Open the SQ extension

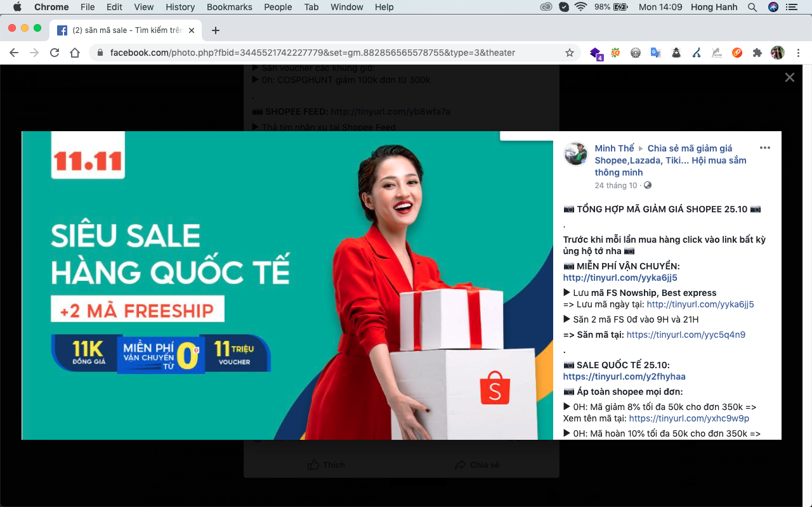[615, 53]
